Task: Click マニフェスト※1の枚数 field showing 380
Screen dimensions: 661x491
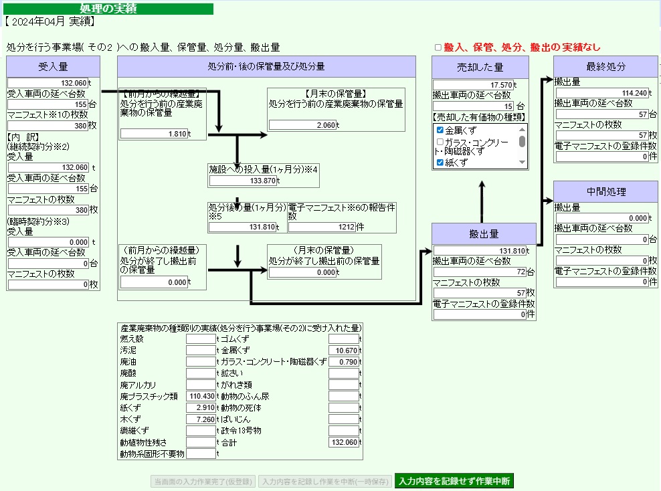Action: pyautogui.click(x=48, y=125)
